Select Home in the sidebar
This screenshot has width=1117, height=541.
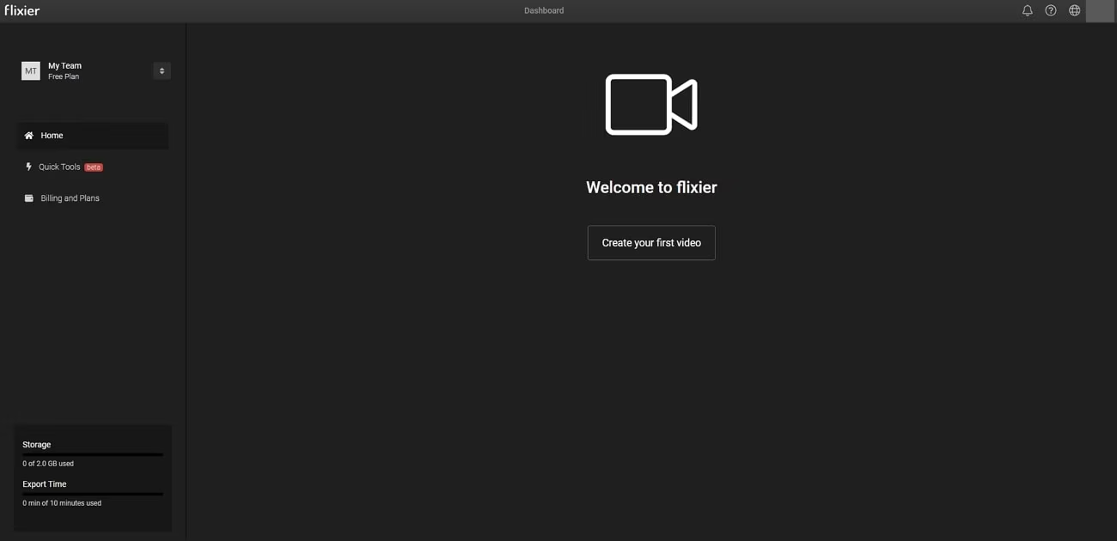(x=52, y=135)
